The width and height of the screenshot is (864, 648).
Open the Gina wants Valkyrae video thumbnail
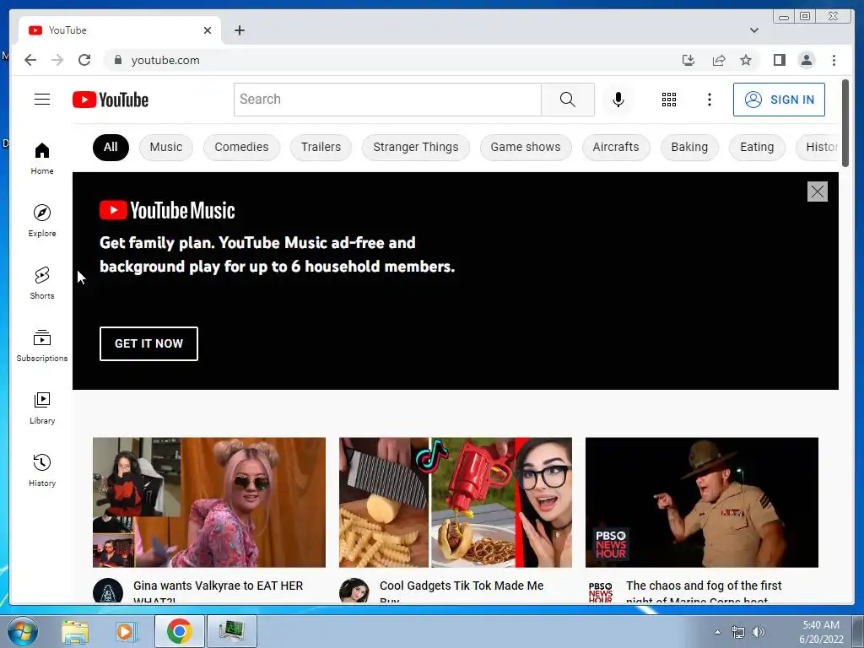pyautogui.click(x=209, y=502)
